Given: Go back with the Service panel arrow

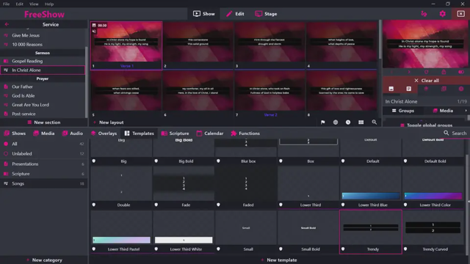Looking at the screenshot, I should (x=7, y=24).
